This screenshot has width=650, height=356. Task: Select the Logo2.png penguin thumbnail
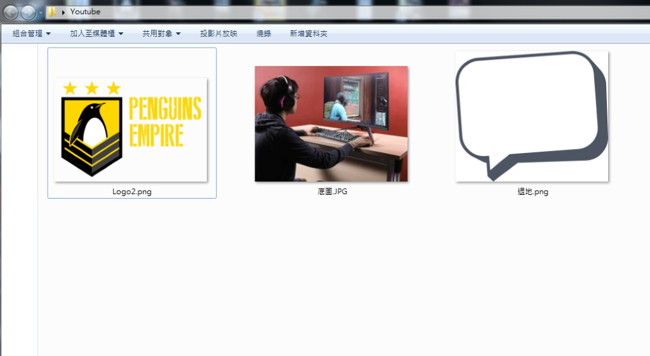click(131, 129)
